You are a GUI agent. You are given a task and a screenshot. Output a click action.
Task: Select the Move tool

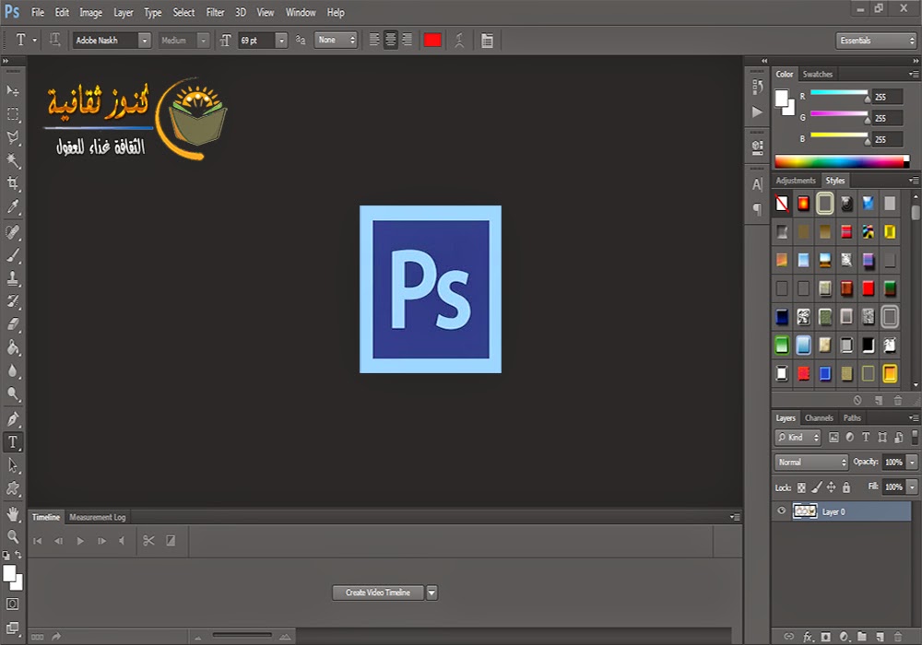[x=13, y=90]
